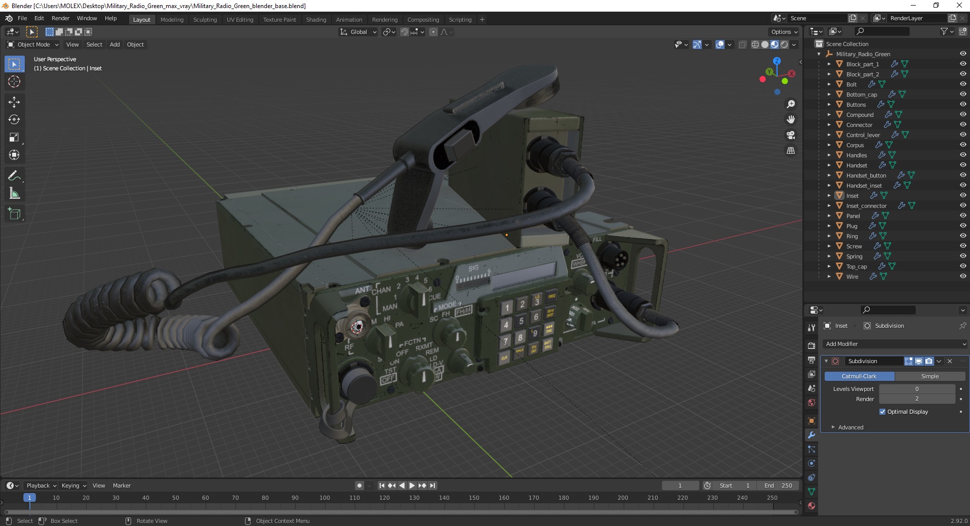This screenshot has height=526, width=970.
Task: Jump to the timeline end frame
Action: (x=432, y=486)
